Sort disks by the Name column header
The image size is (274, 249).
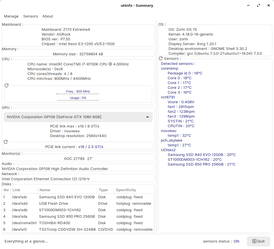click(x=67, y=190)
